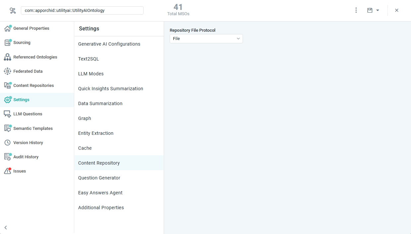Click the Settings gear icon
Image resolution: width=411 pixels, height=234 pixels.
pos(7,100)
